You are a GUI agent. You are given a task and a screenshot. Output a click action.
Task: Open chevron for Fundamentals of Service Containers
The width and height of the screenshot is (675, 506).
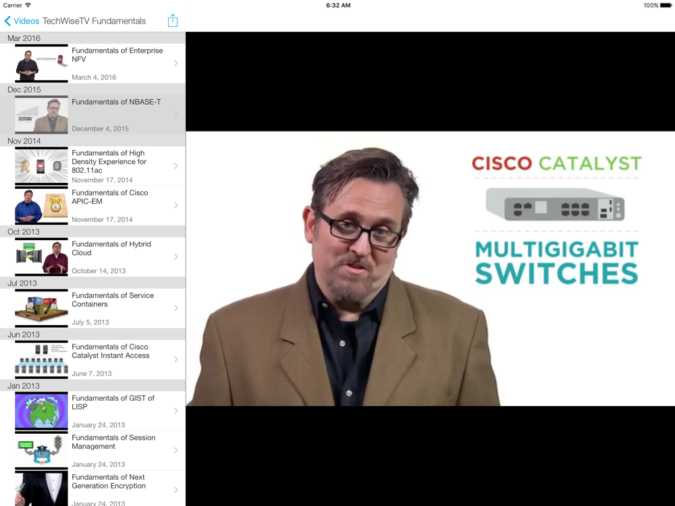(x=175, y=308)
